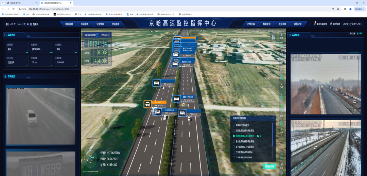
Task: Select the 固定枪机 radio option
Action: tap(348, 34)
